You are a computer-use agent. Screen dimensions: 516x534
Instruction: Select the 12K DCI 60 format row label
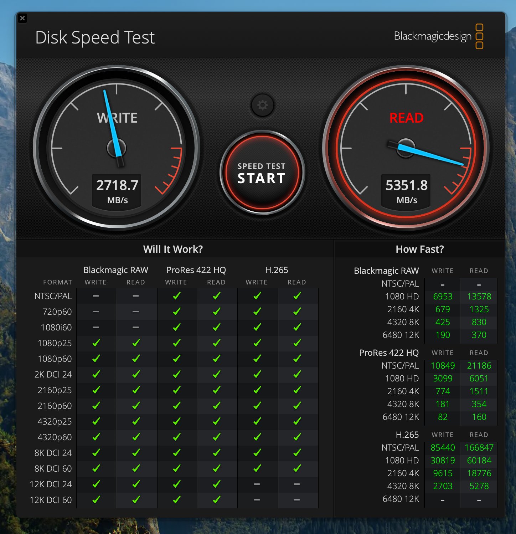51,500
